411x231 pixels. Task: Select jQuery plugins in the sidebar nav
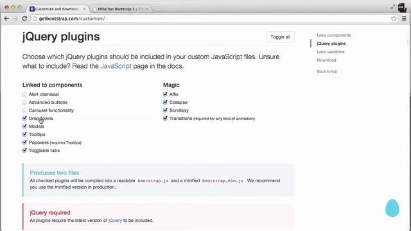(331, 44)
